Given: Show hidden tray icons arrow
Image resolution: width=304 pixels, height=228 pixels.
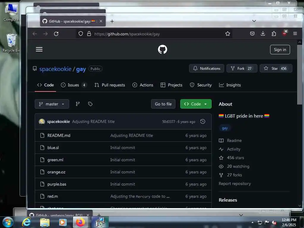Looking at the screenshot, I should coord(252,222).
